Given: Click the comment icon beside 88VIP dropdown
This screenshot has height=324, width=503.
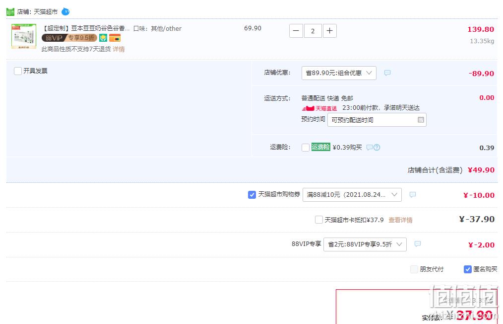Looking at the screenshot, I should coord(418,244).
